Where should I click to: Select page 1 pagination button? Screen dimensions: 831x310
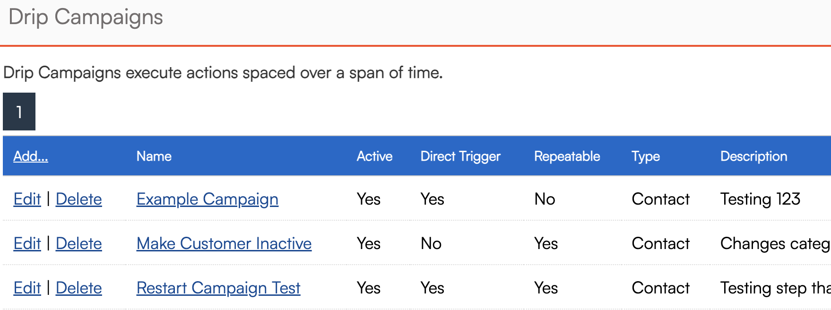(19, 112)
